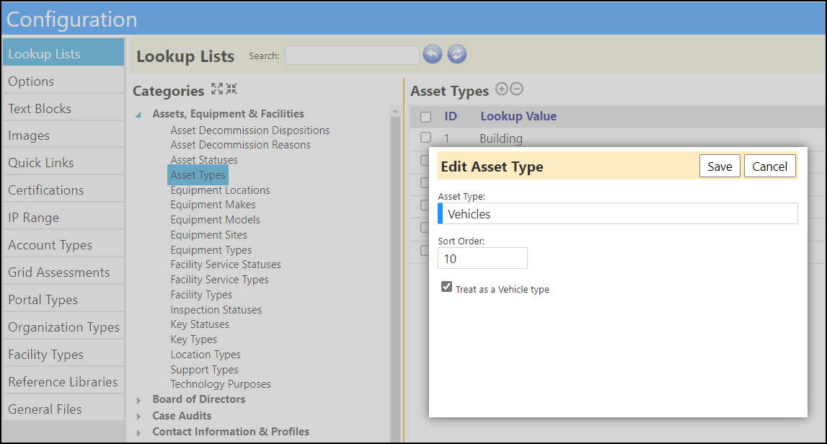Expand Board of Directors category
This screenshot has height=444, width=827.
pos(138,401)
